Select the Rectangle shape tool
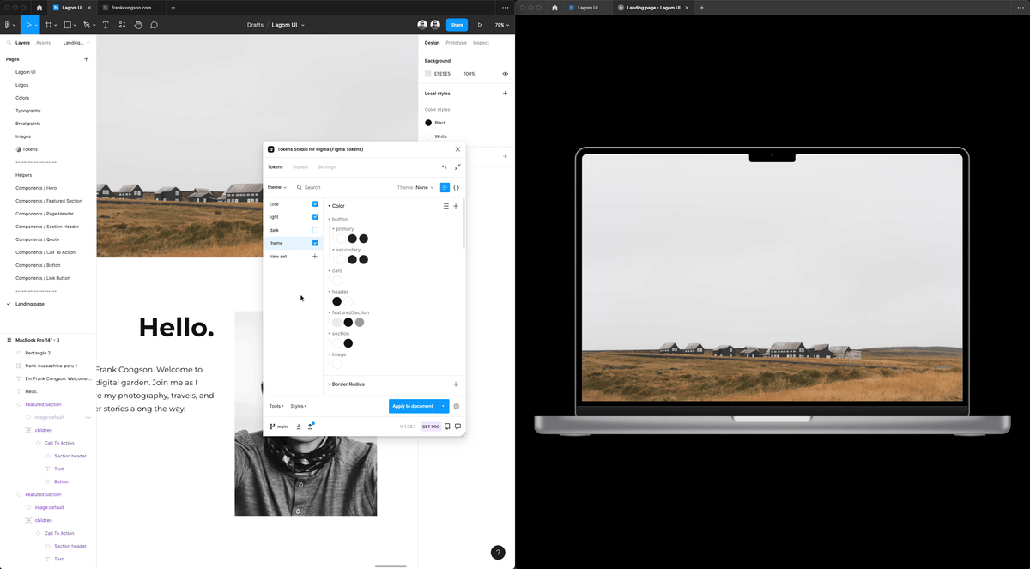The height and width of the screenshot is (569, 1030). (68, 25)
